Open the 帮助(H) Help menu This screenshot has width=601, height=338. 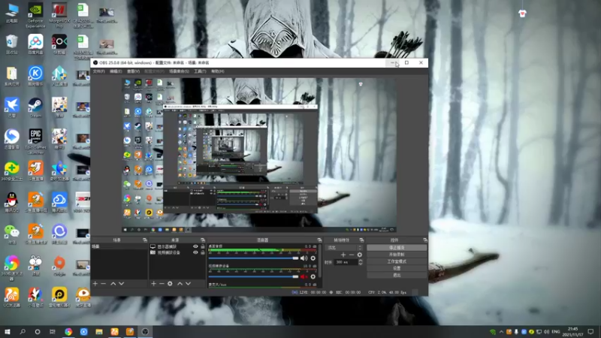point(218,71)
